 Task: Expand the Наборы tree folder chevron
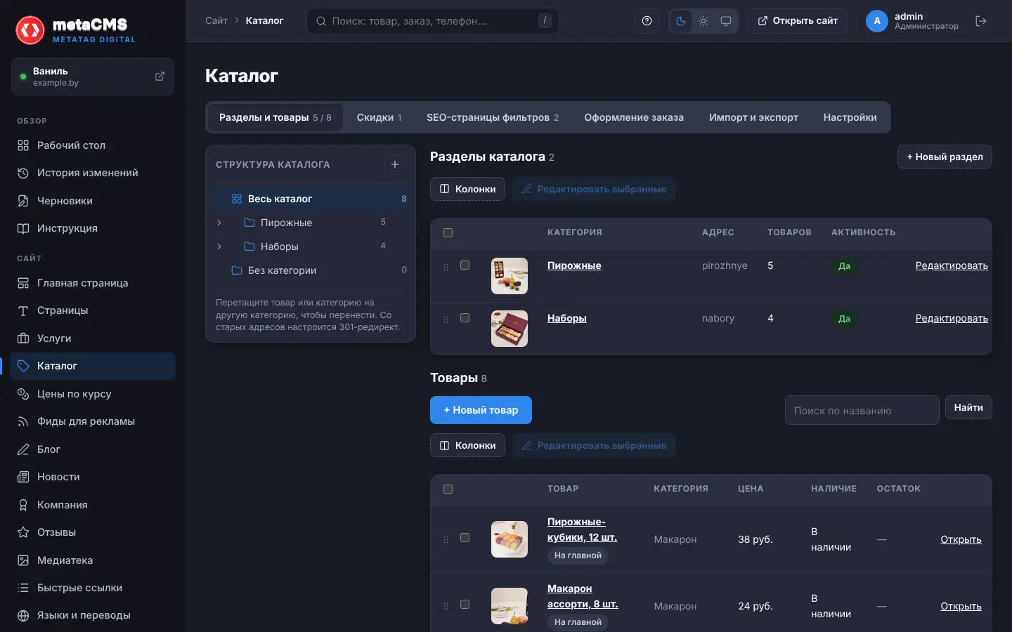[219, 246]
